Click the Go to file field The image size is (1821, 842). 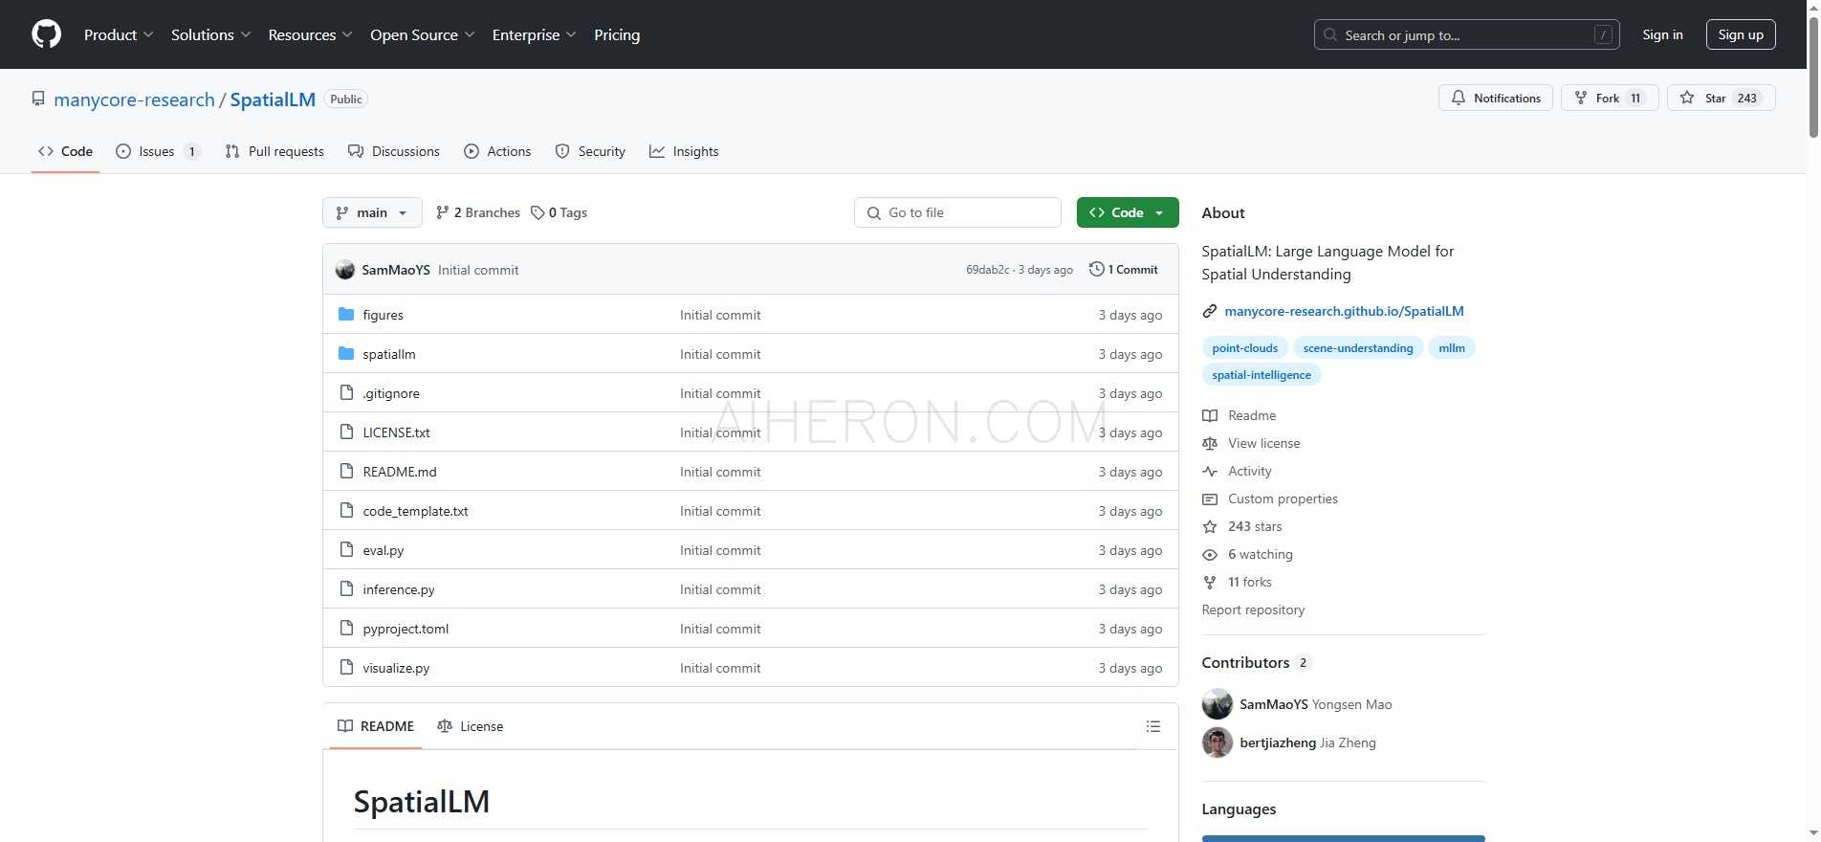[x=957, y=212]
